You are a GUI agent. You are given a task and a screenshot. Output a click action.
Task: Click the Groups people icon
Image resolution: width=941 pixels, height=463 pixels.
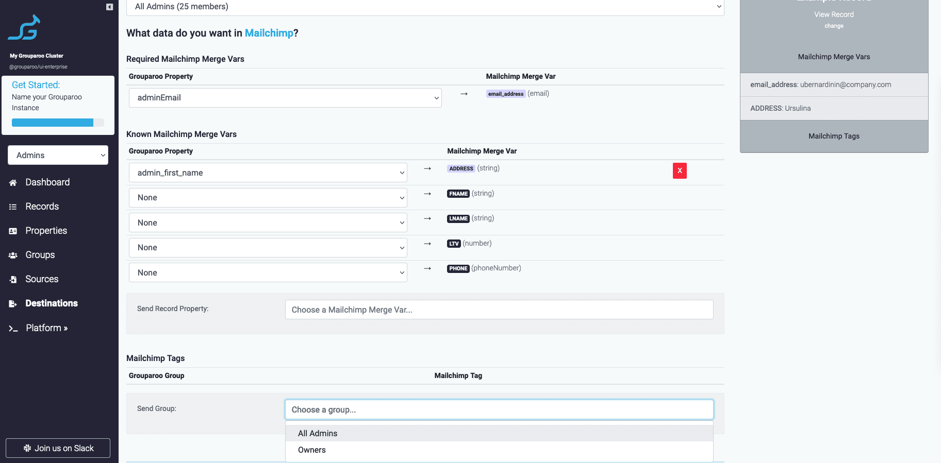[13, 255]
